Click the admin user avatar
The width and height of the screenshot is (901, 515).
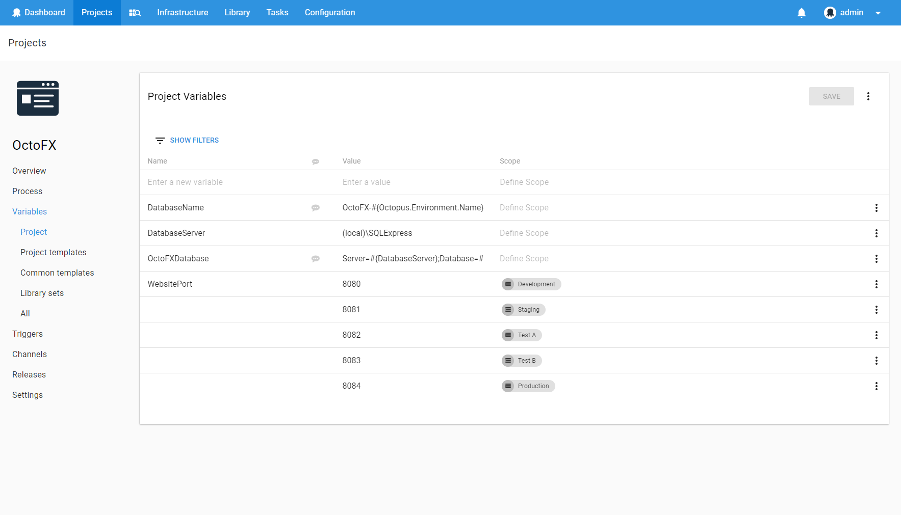point(829,12)
